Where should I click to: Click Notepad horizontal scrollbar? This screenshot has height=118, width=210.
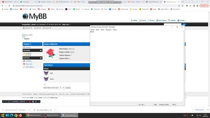[136, 102]
